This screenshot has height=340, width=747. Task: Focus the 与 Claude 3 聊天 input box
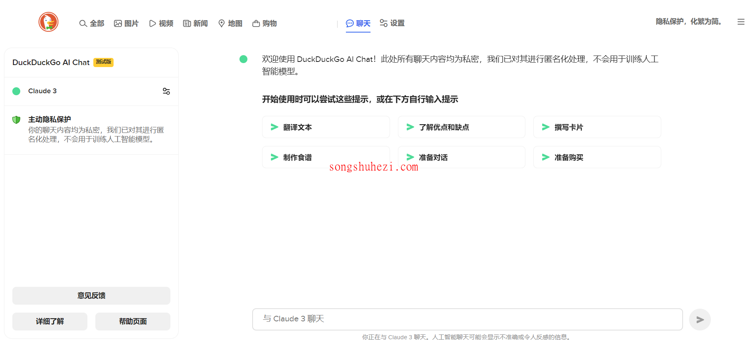pos(467,319)
